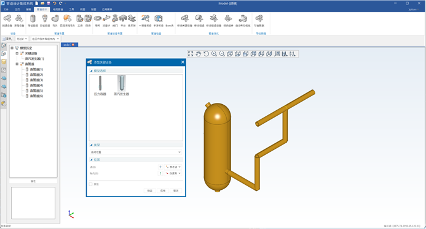
Task: Click the 移动管道设备 ribbon icon
Action: tap(214, 21)
